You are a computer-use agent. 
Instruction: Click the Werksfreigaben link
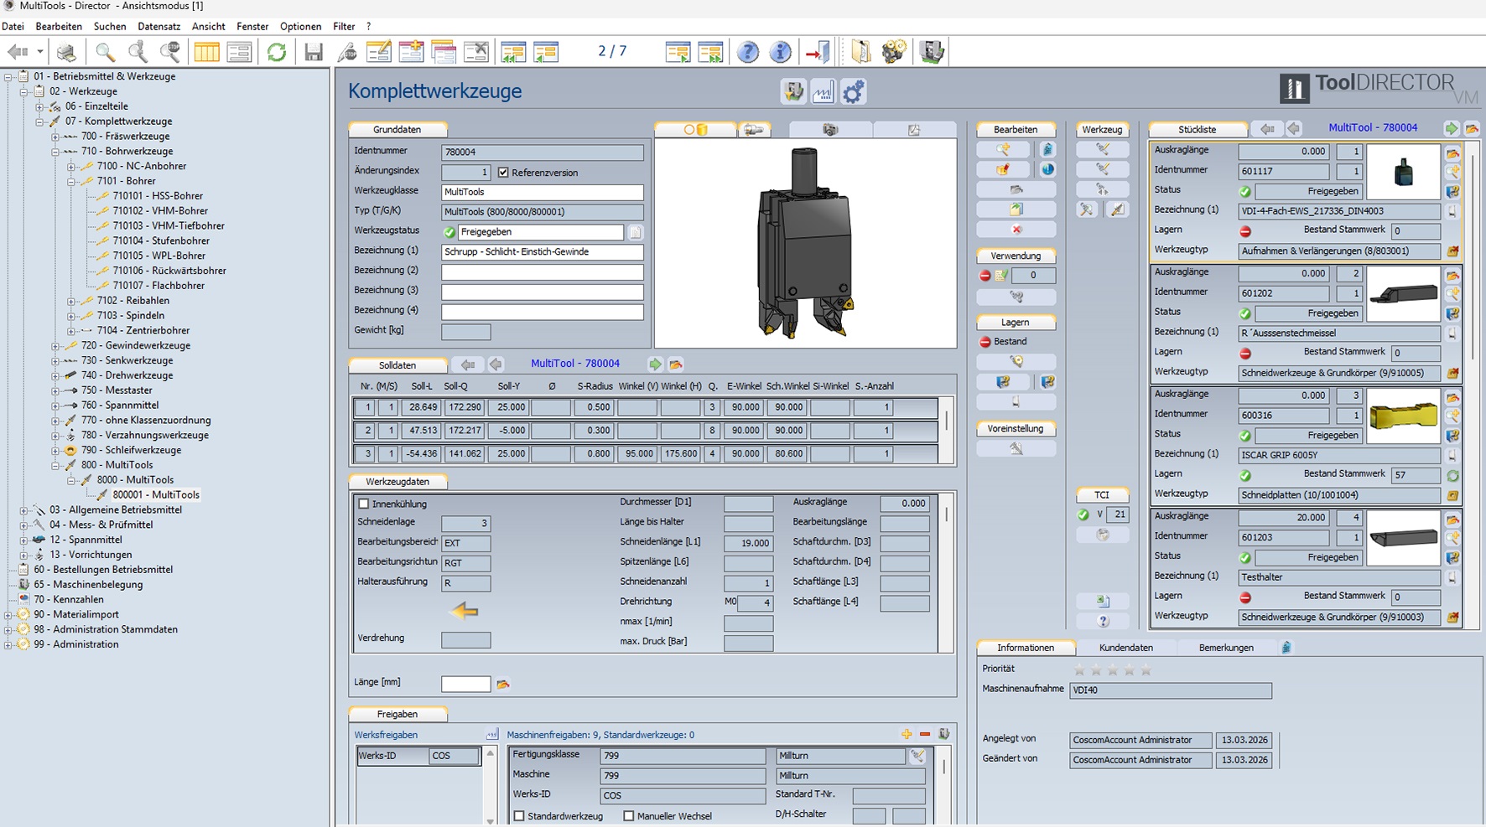pyautogui.click(x=386, y=735)
